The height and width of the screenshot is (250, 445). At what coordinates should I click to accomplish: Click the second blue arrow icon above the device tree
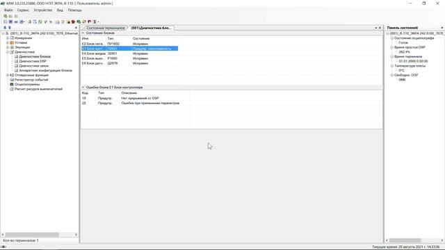pos(9,28)
